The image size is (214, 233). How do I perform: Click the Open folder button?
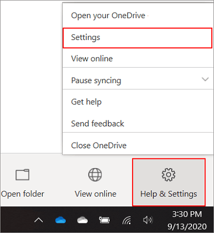pyautogui.click(x=22, y=182)
